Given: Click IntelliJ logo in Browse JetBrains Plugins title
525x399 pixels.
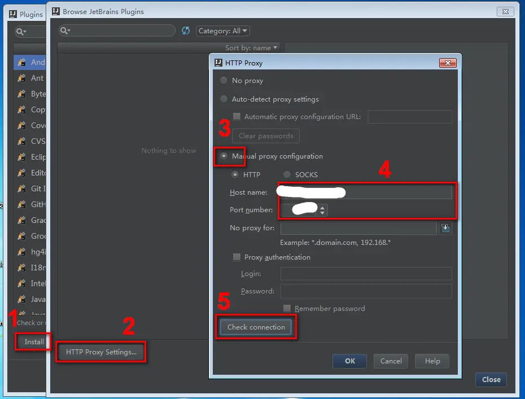Looking at the screenshot, I should pyautogui.click(x=55, y=11).
